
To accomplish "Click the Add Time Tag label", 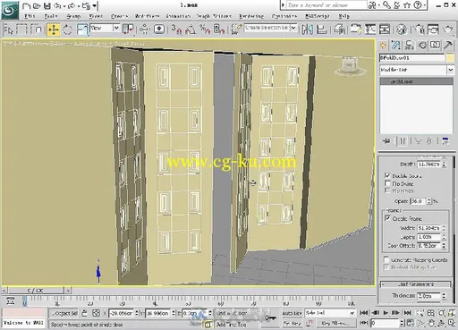I will click(232, 325).
